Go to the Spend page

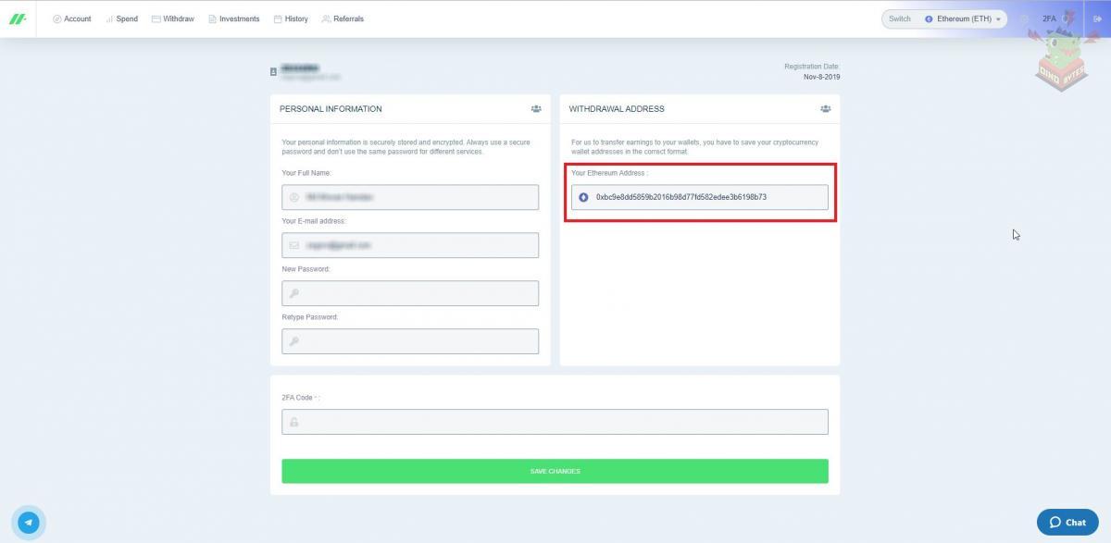click(x=122, y=19)
